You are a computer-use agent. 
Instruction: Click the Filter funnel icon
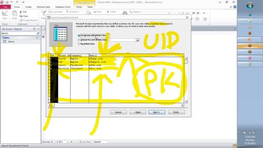44,13
